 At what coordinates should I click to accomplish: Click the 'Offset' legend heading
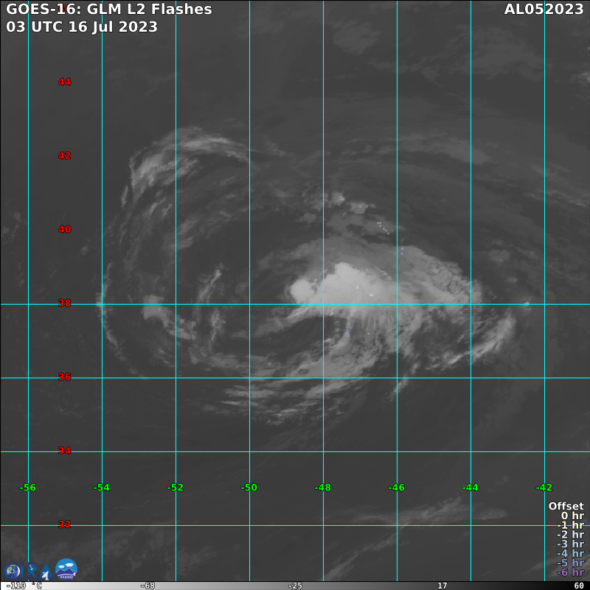566,506
